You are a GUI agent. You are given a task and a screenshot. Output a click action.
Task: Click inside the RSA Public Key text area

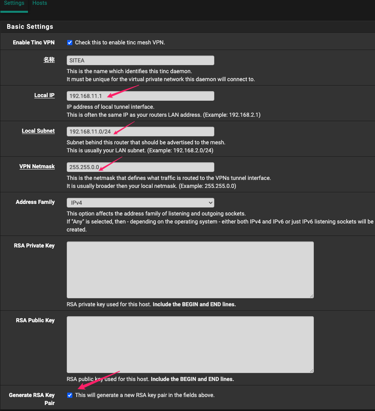[x=190, y=345]
